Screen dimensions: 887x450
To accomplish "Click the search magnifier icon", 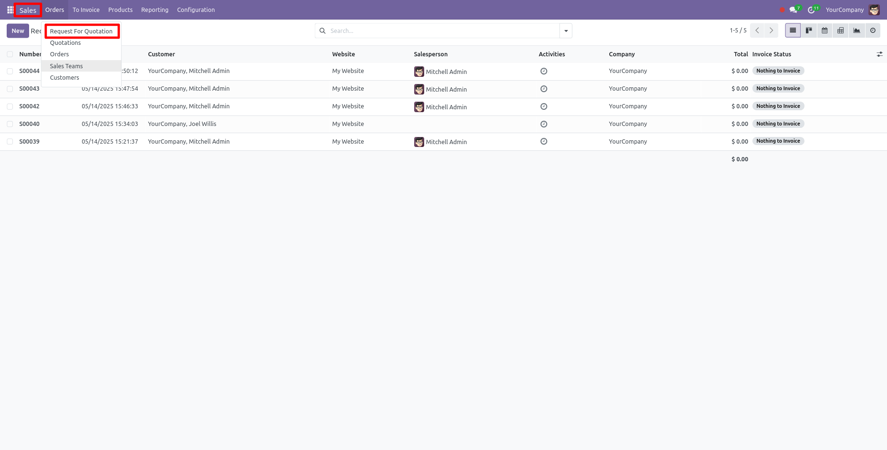I will click(323, 31).
